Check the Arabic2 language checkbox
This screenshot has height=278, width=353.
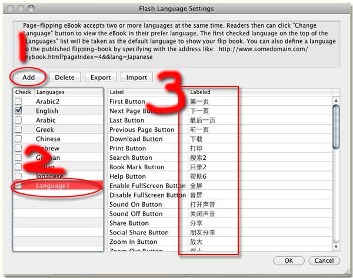pos(18,101)
